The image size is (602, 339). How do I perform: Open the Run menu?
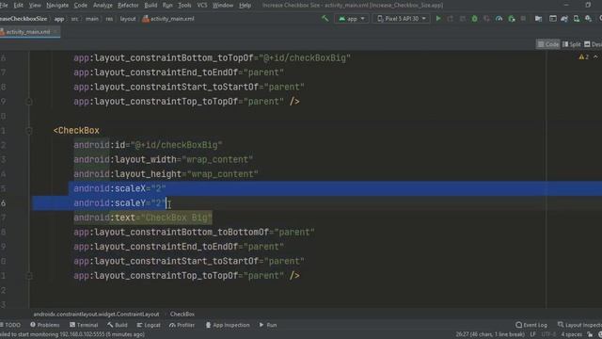(x=167, y=6)
